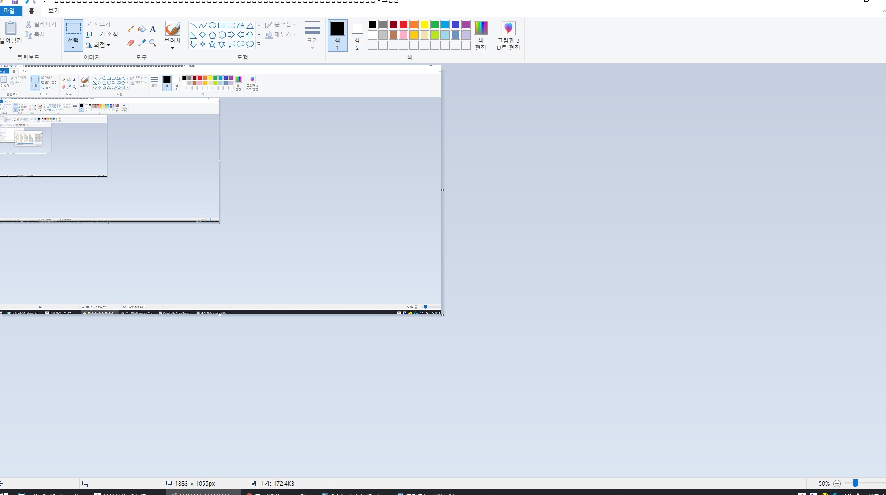Activate Color 1 foreground selector

[337, 35]
